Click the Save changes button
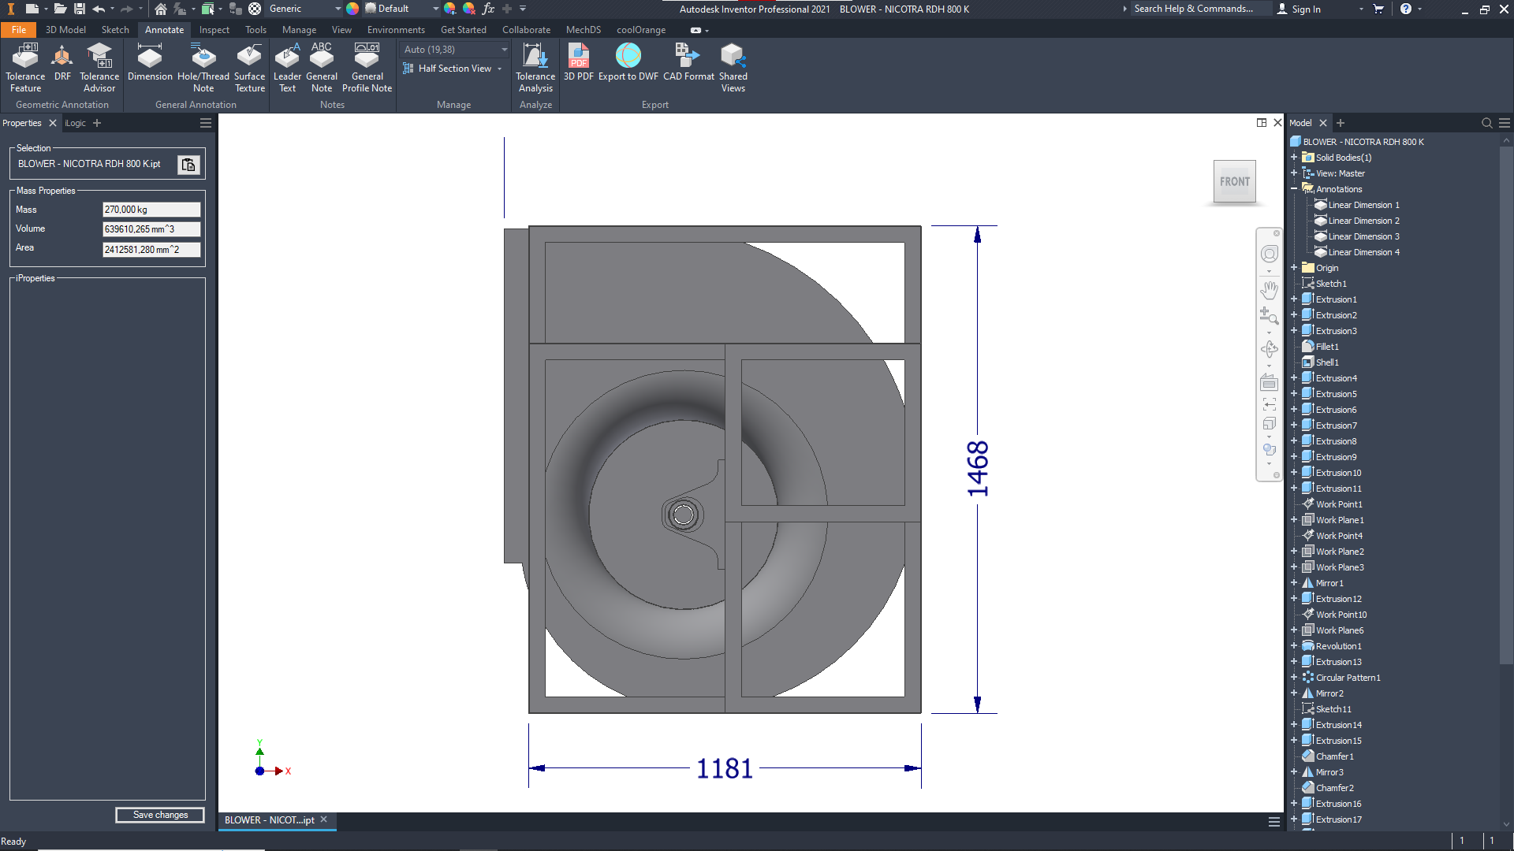1514x851 pixels. click(160, 815)
